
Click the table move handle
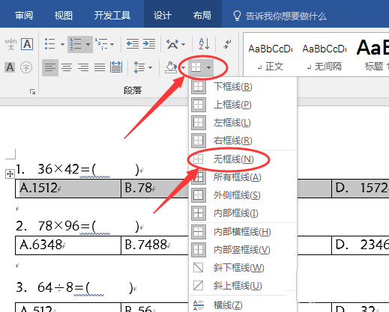(10, 174)
